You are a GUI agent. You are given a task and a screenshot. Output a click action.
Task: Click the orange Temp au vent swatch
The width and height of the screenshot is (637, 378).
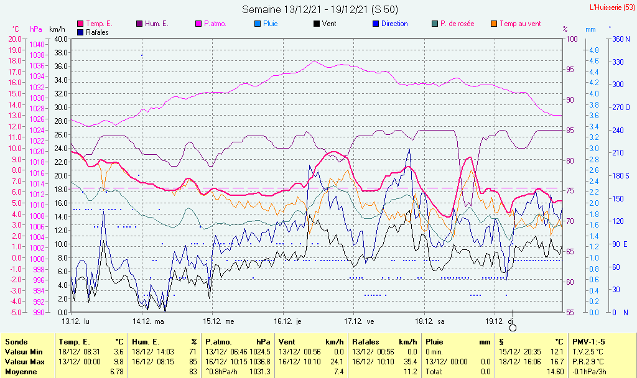point(494,24)
